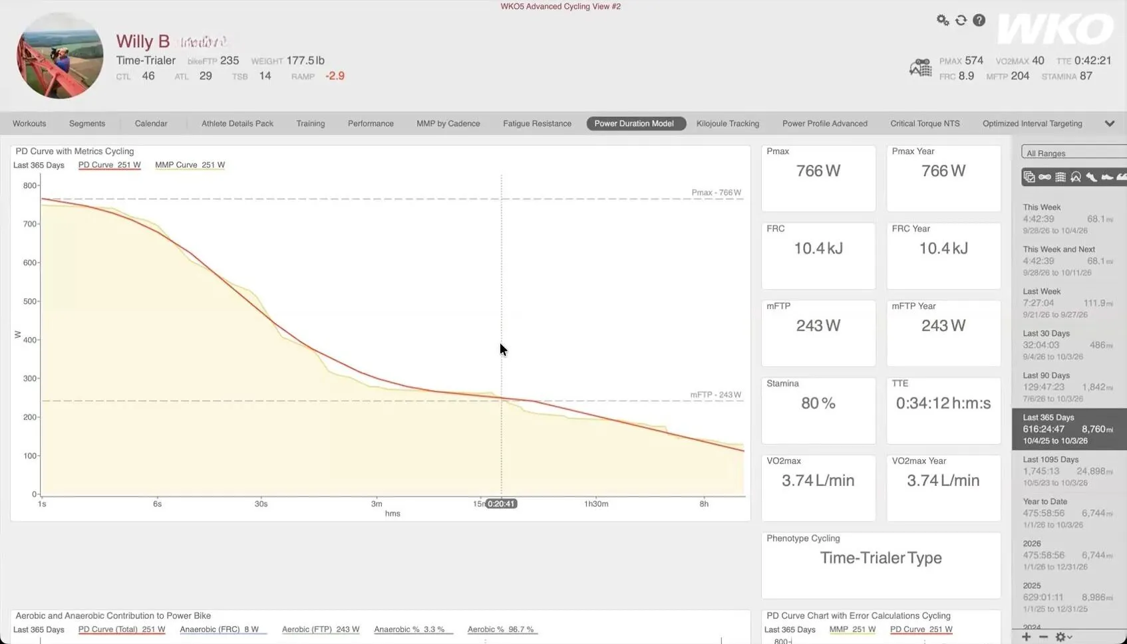
Task: Open the Calendar tab
Action: click(x=151, y=124)
